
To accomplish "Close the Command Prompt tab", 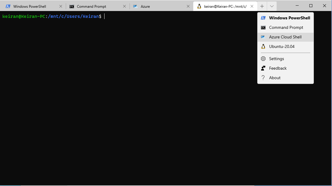I will (x=124, y=6).
